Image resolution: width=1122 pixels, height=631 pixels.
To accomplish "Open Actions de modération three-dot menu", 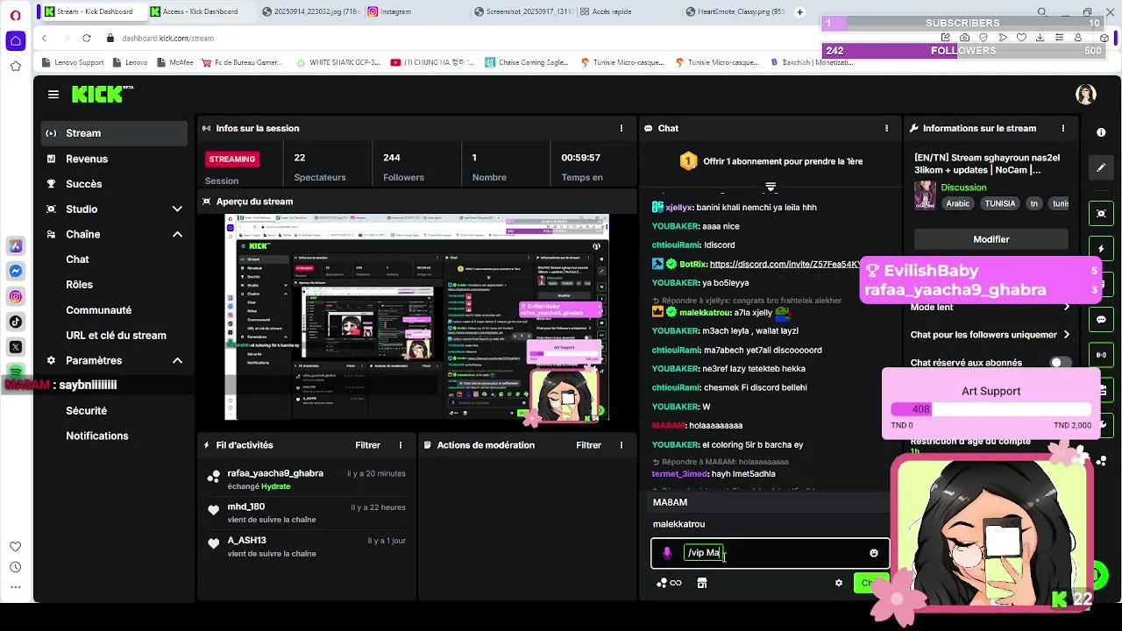I will 621,445.
